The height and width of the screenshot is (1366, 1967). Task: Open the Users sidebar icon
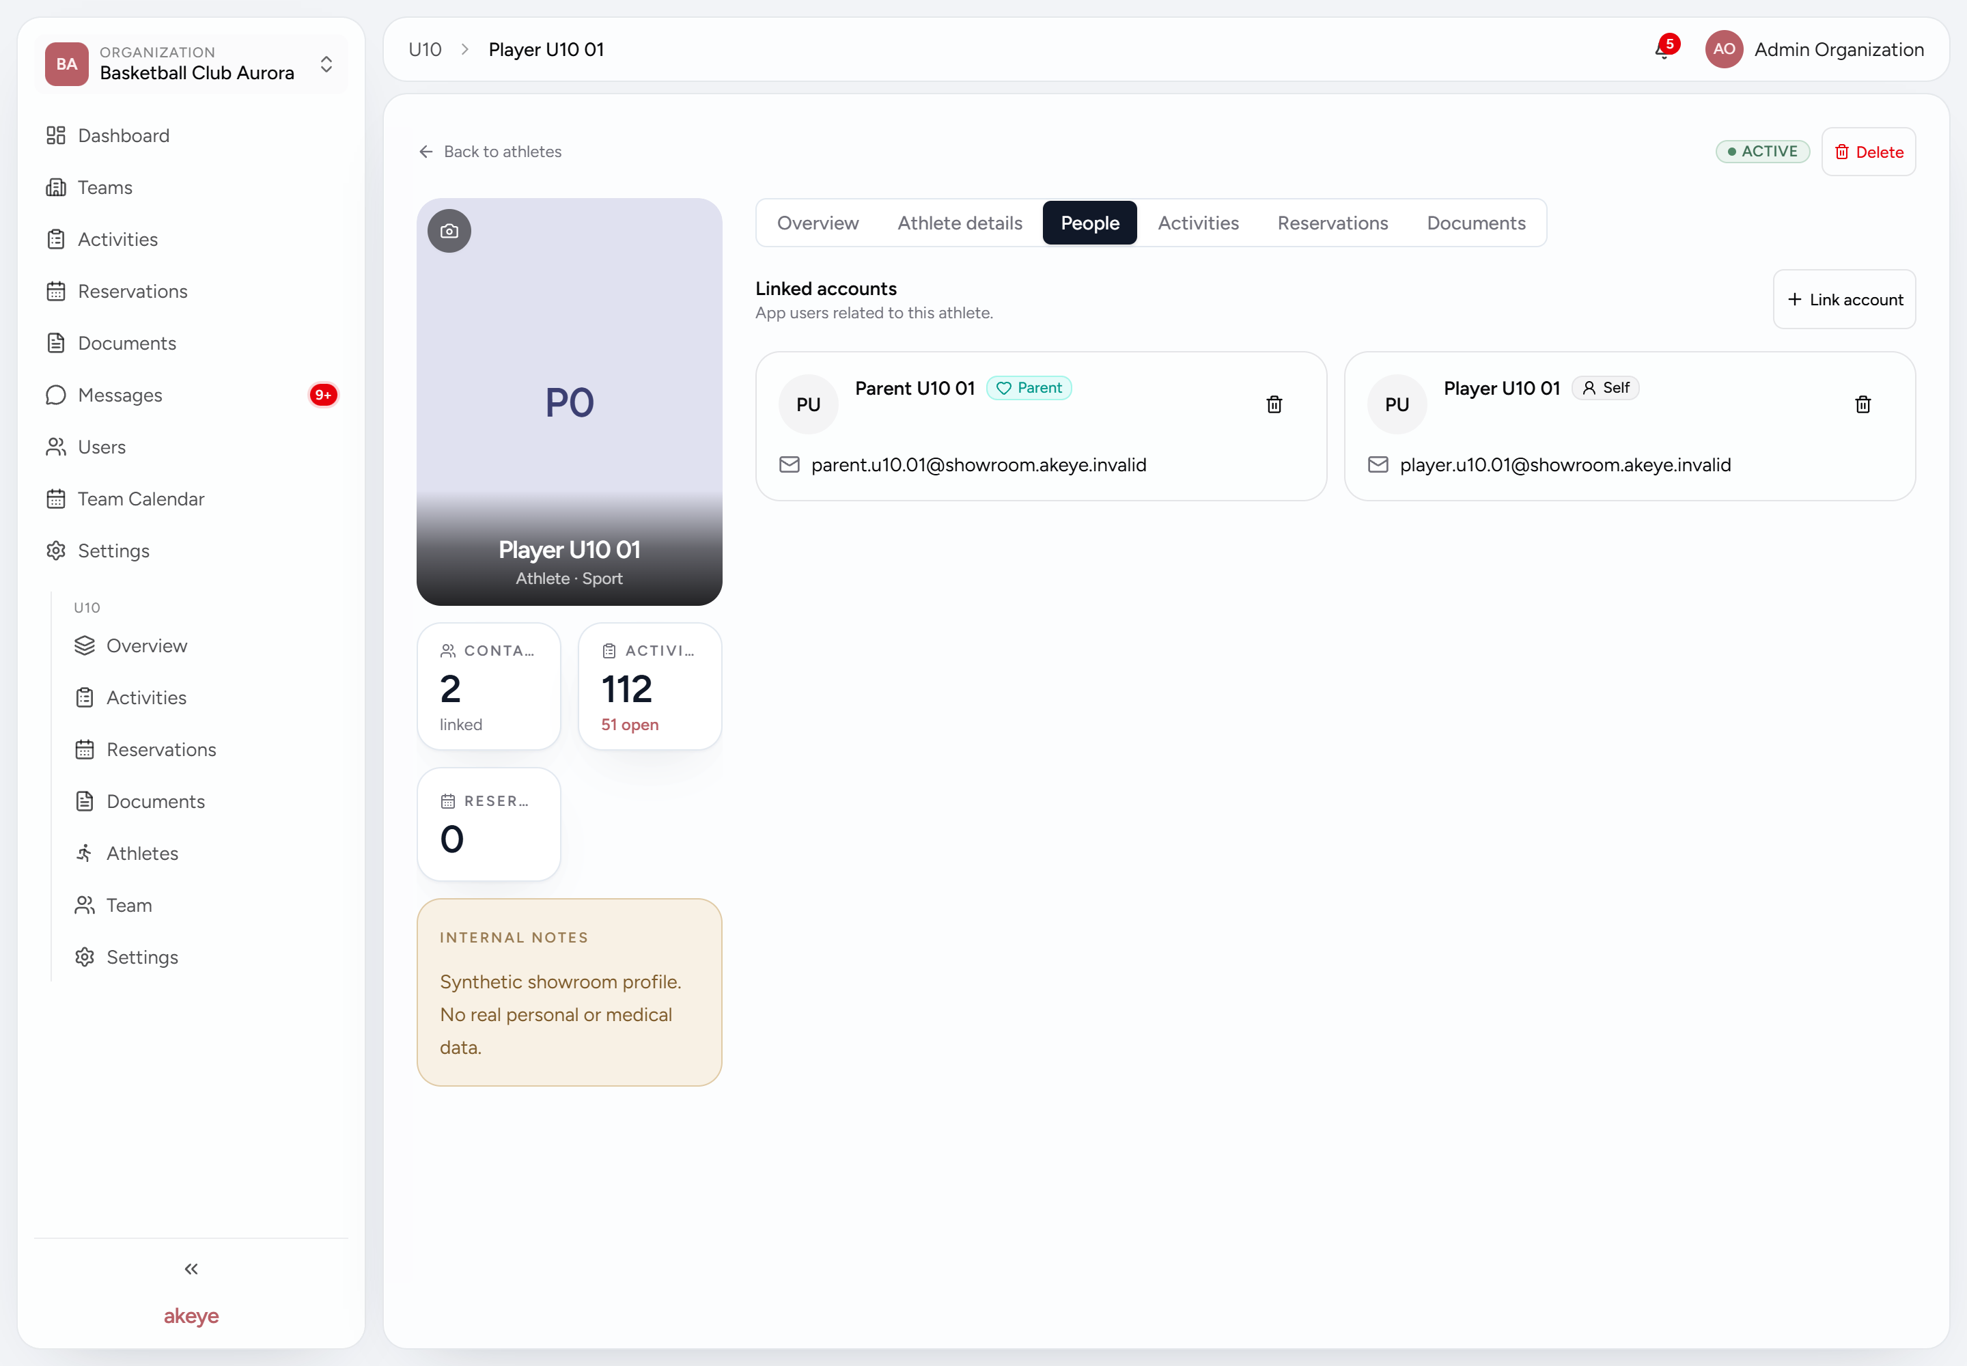click(x=55, y=447)
